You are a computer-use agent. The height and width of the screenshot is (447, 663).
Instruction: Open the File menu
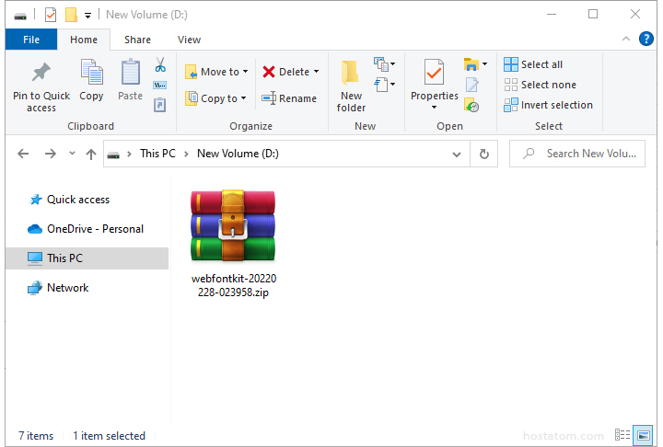tap(31, 40)
